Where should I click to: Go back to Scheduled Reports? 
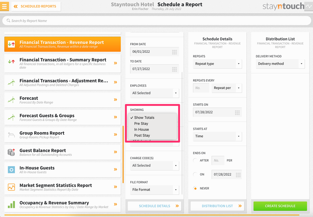pyautogui.click(x=36, y=6)
